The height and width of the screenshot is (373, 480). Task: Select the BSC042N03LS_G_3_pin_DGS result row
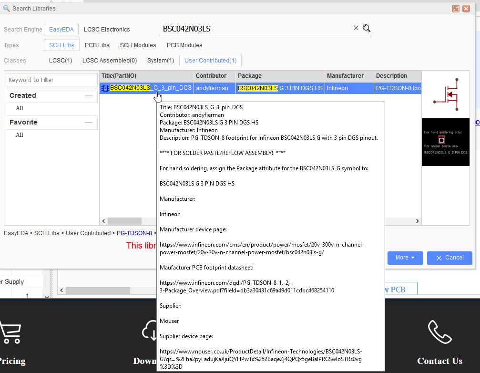click(x=261, y=88)
